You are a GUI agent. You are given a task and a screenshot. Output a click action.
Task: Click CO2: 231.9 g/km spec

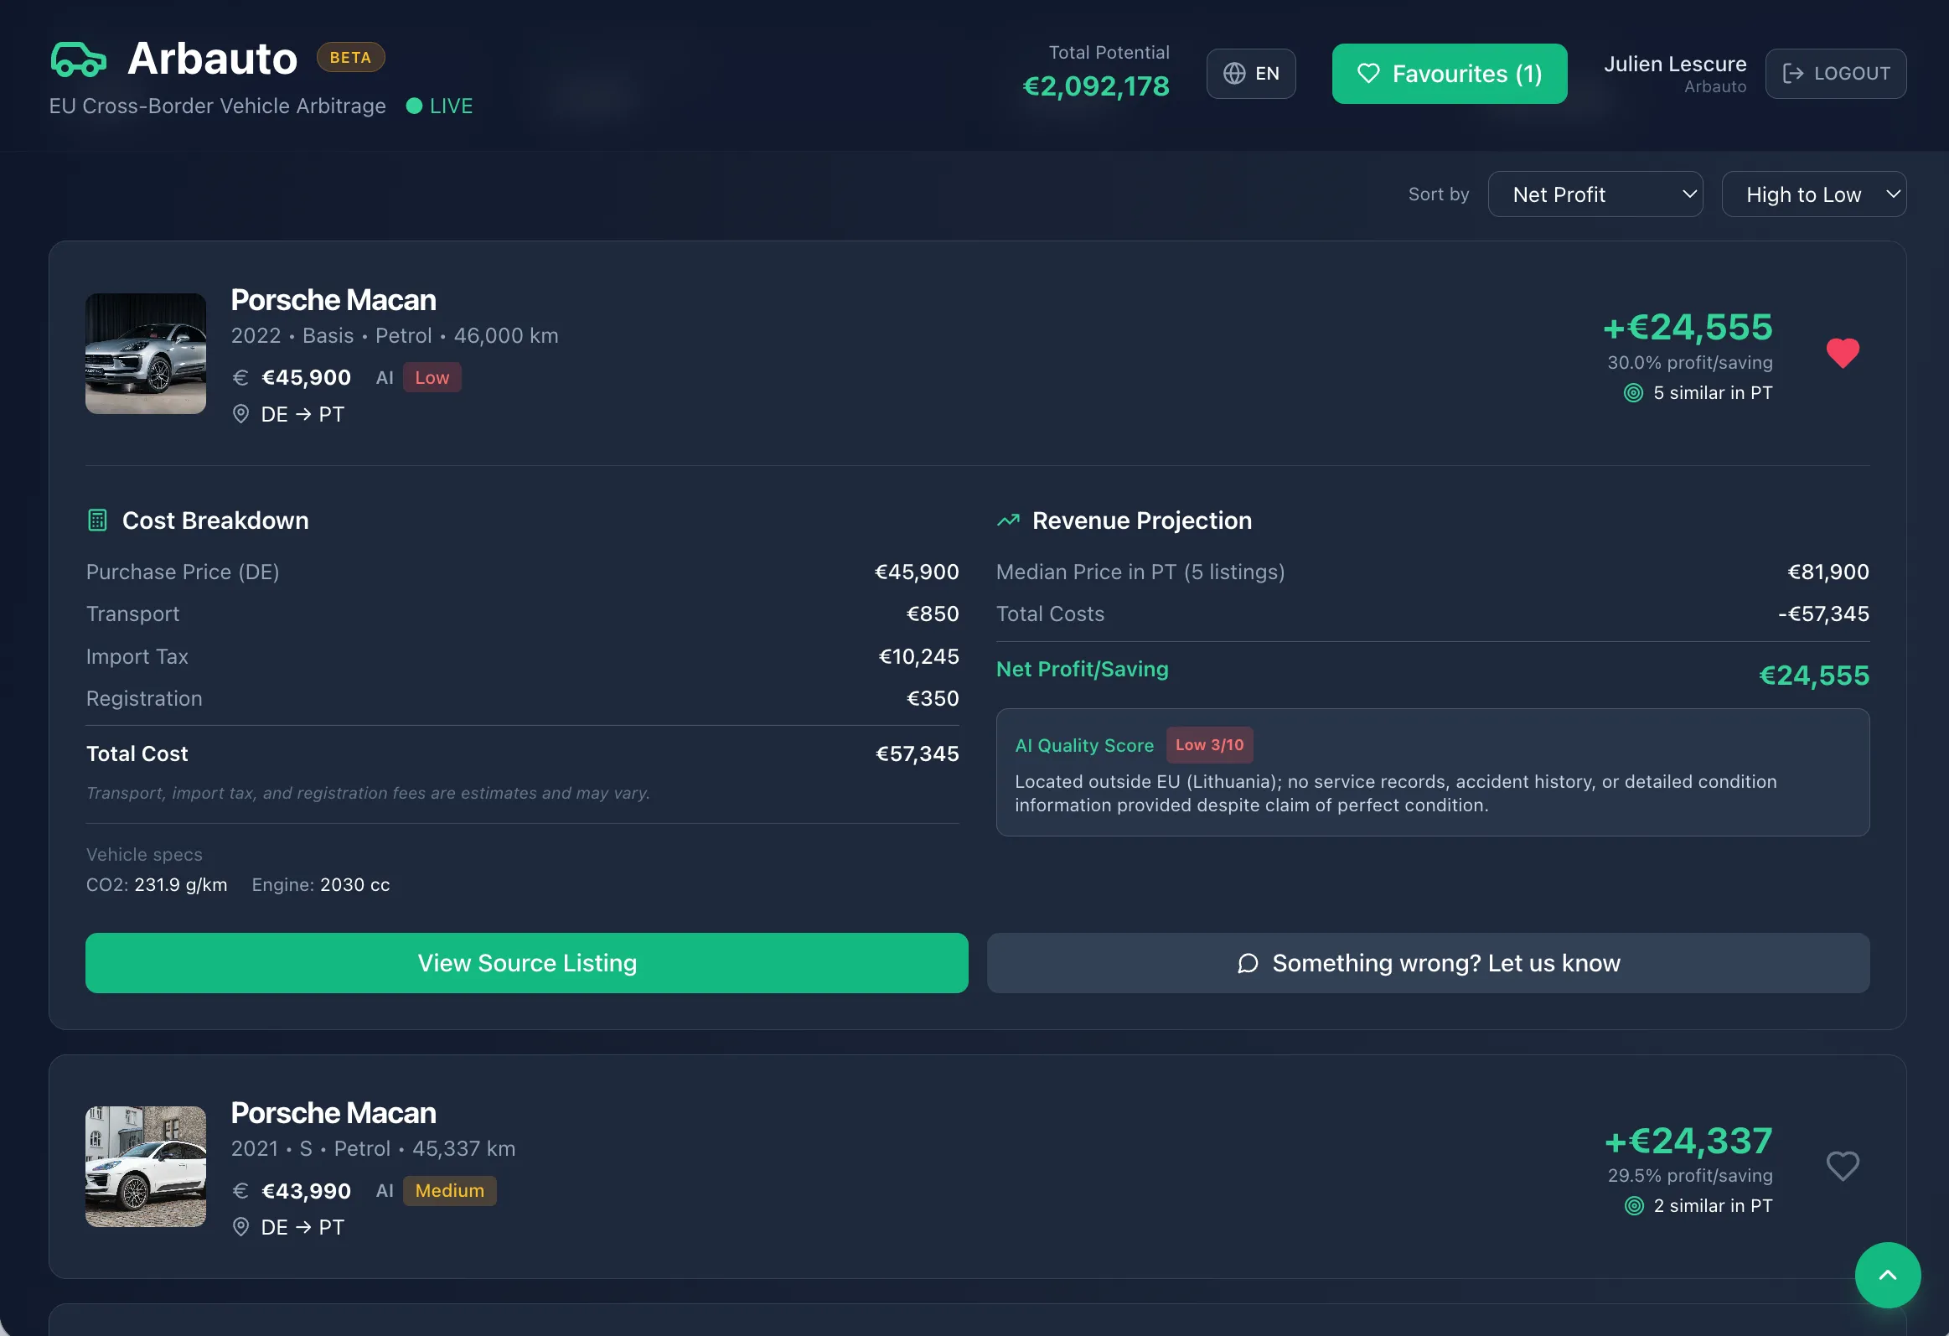[157, 885]
